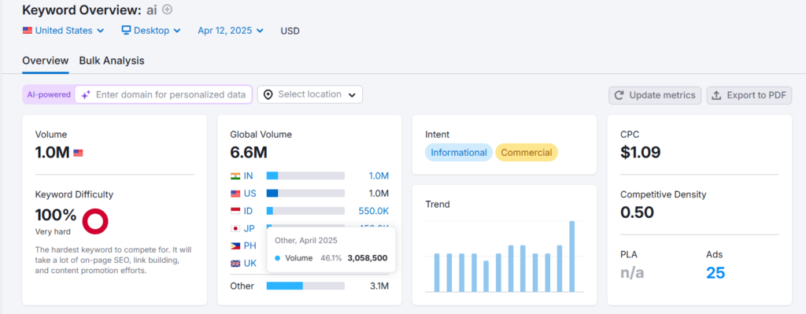806x314 pixels.
Task: Click the red Keyword Difficulty donut
Action: point(95,221)
